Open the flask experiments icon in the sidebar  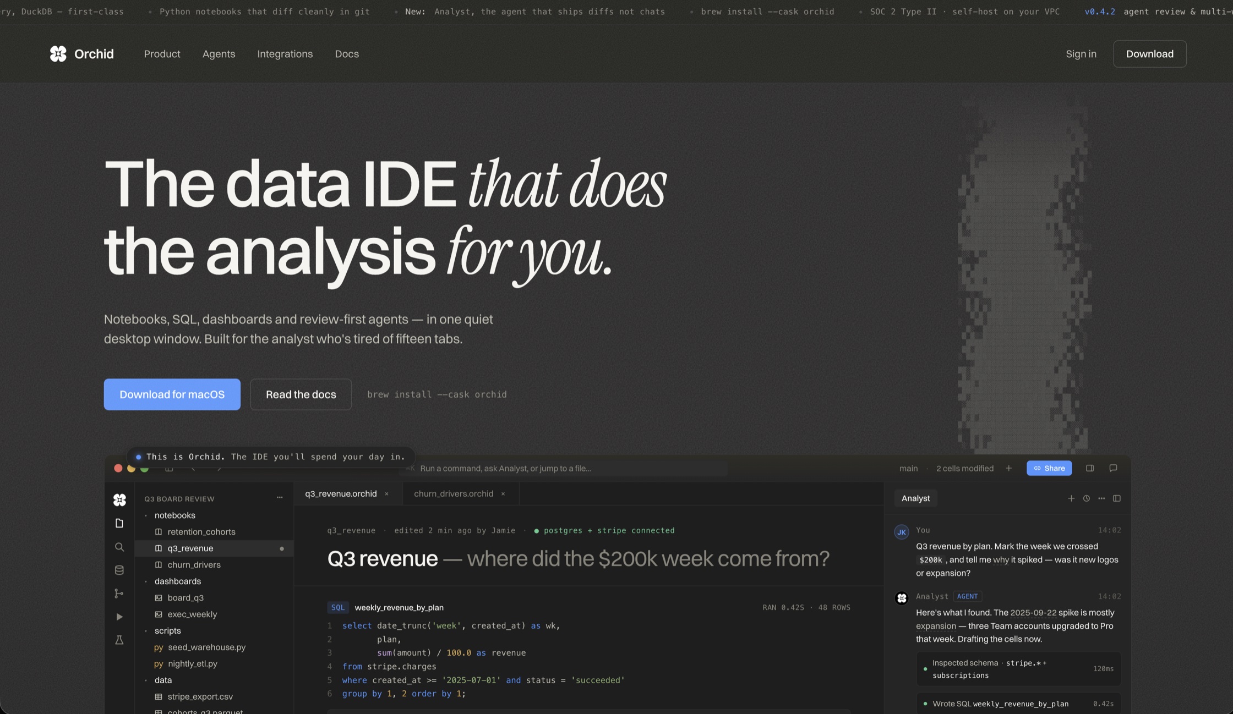(119, 640)
